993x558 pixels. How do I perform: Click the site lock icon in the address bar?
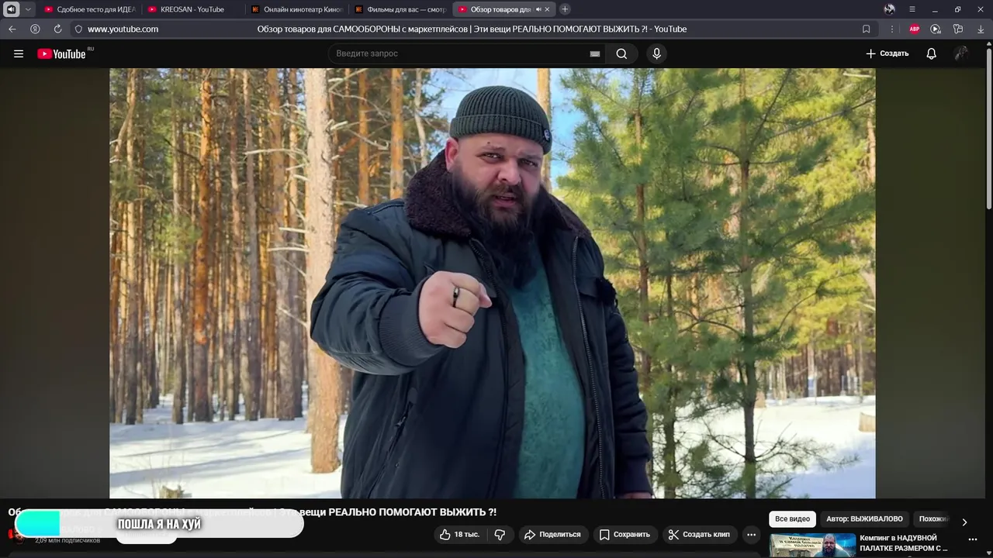coord(78,29)
